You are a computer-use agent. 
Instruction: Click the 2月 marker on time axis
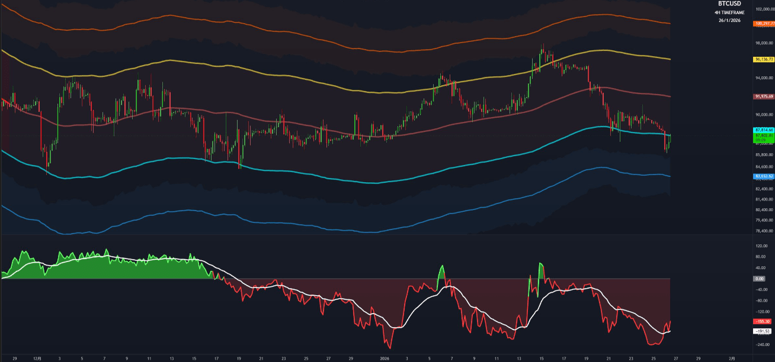732,358
